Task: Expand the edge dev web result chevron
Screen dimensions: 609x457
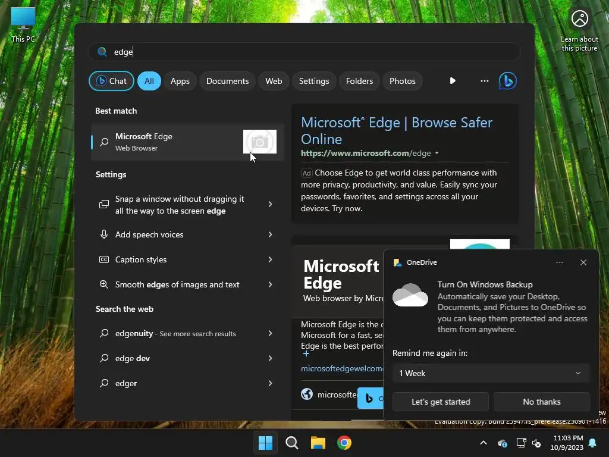Action: 271,358
